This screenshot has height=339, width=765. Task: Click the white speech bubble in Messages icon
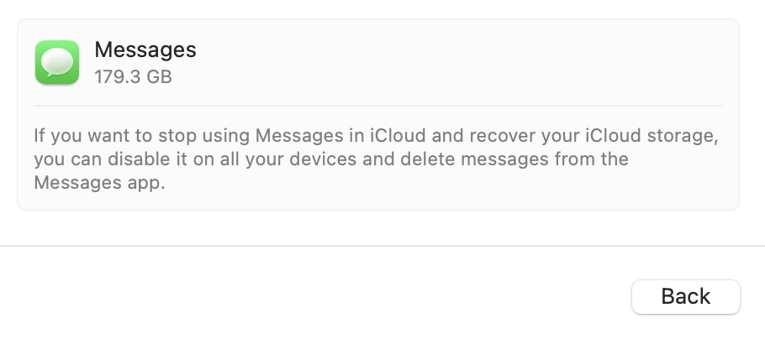coord(57,61)
